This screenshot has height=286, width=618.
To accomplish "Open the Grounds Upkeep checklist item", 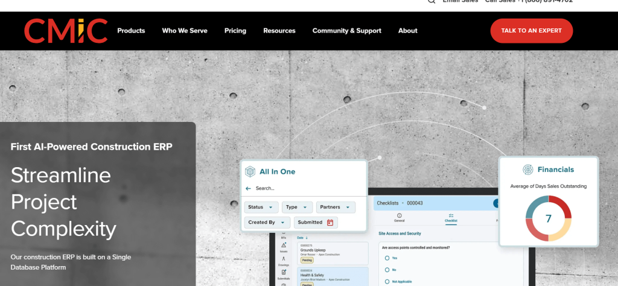I will [x=333, y=253].
